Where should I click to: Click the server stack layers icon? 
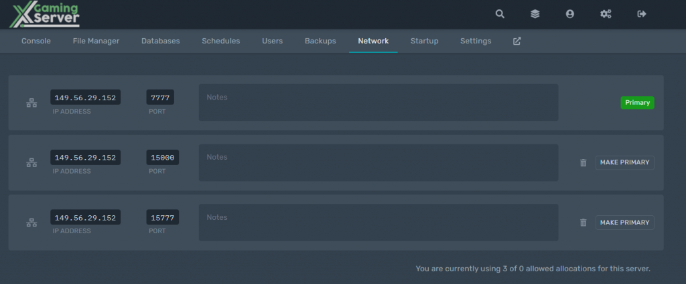pyautogui.click(x=535, y=14)
